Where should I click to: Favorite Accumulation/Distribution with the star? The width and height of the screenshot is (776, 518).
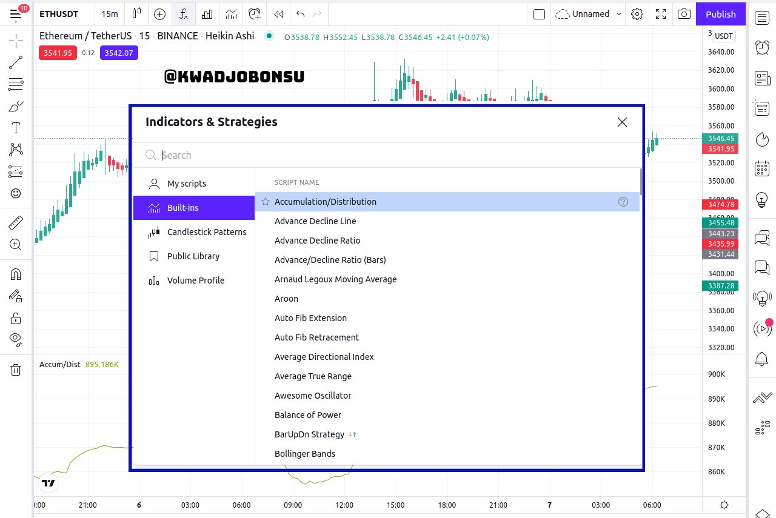[265, 202]
